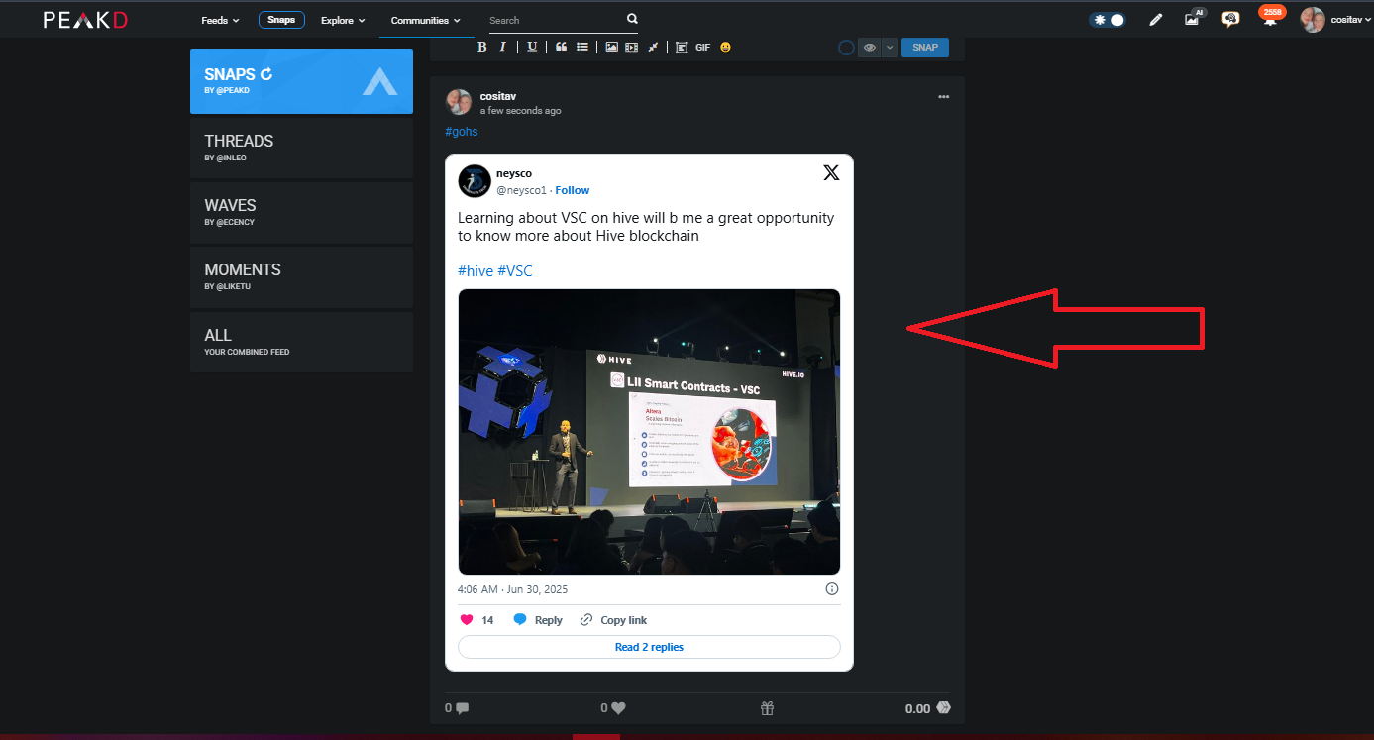Viewport: 1374px width, 740px height.
Task: Open the Communities dropdown menu
Action: click(x=425, y=20)
